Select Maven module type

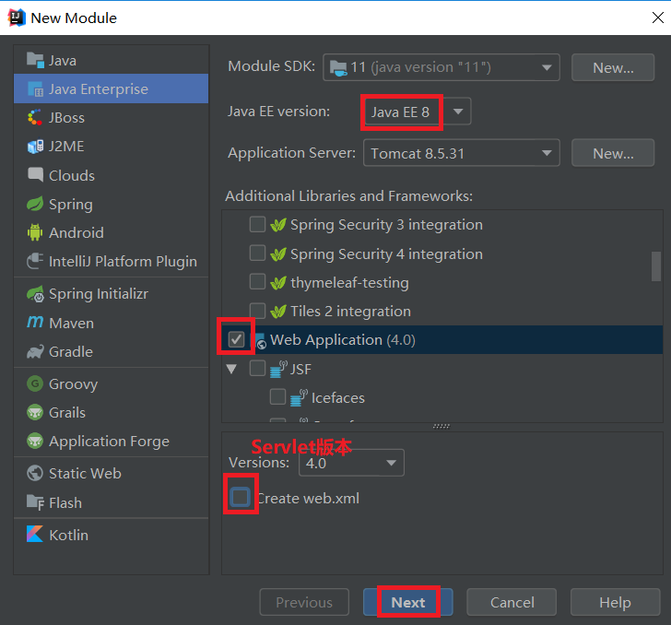click(111, 323)
